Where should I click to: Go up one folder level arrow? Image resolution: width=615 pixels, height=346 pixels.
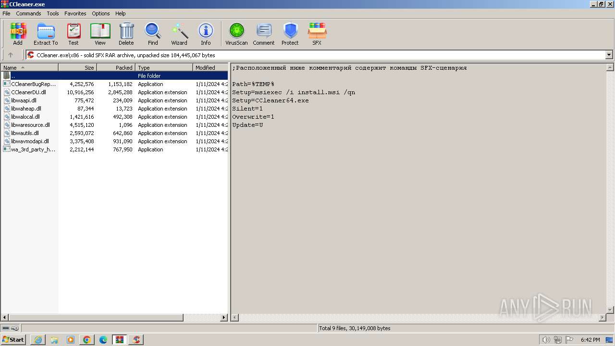(11, 55)
